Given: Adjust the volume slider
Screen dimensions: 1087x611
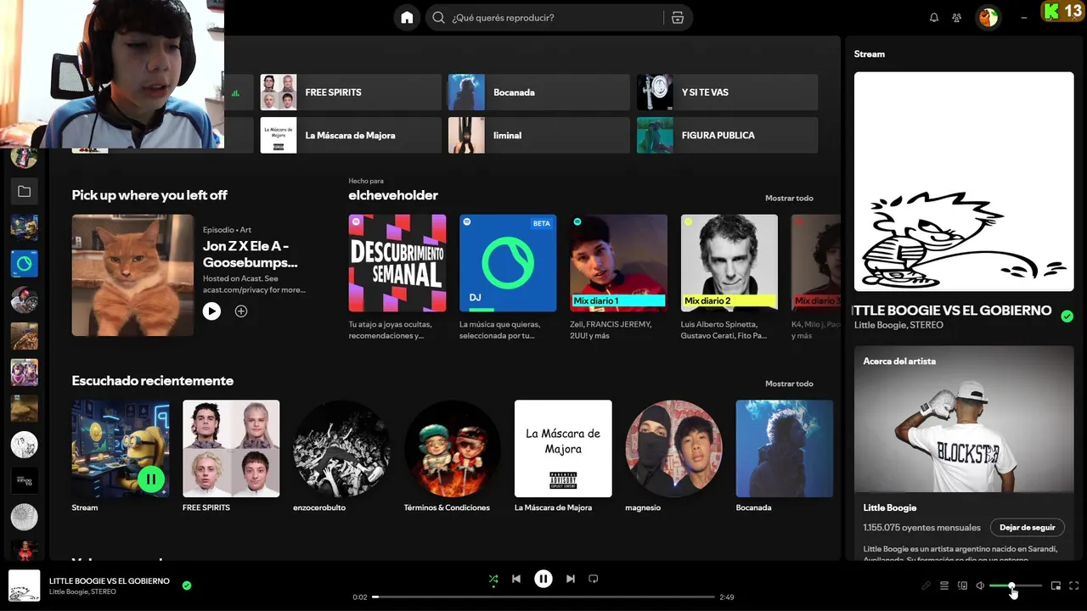Looking at the screenshot, I should point(1016,586).
